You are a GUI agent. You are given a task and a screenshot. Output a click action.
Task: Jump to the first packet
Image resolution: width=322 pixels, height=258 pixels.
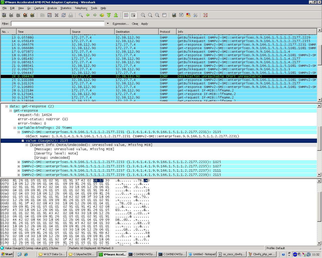[x=109, y=15]
